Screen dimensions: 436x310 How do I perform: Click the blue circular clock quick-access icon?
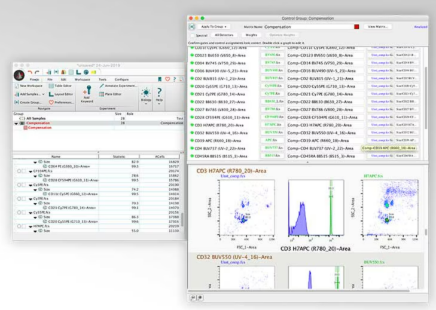click(x=86, y=72)
